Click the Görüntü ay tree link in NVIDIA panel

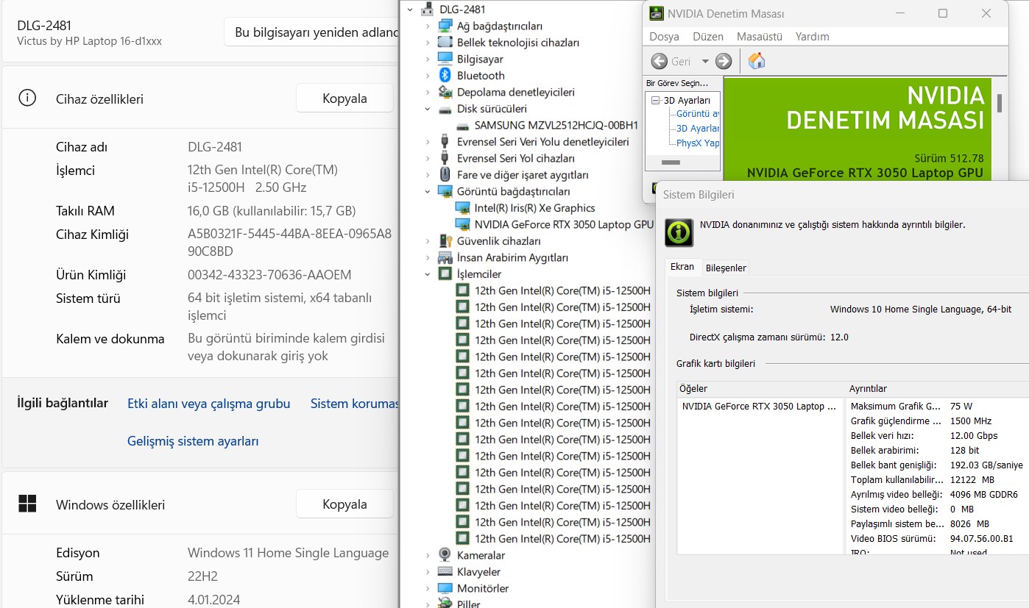point(698,114)
